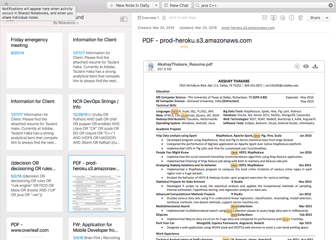Clear the search with the X icon

(x=331, y=5)
